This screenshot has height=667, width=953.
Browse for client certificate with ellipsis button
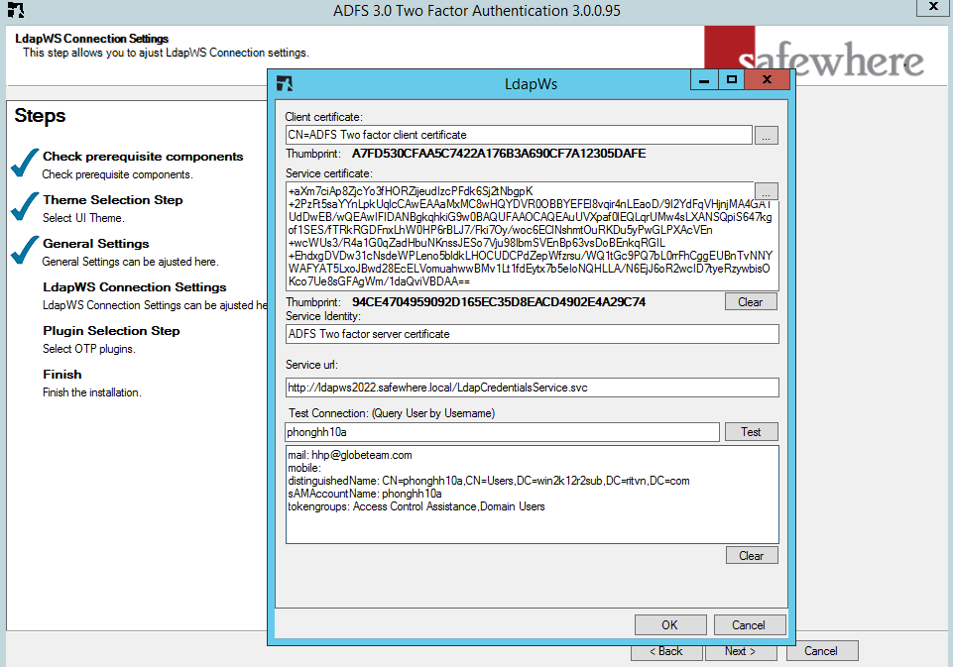pos(766,135)
